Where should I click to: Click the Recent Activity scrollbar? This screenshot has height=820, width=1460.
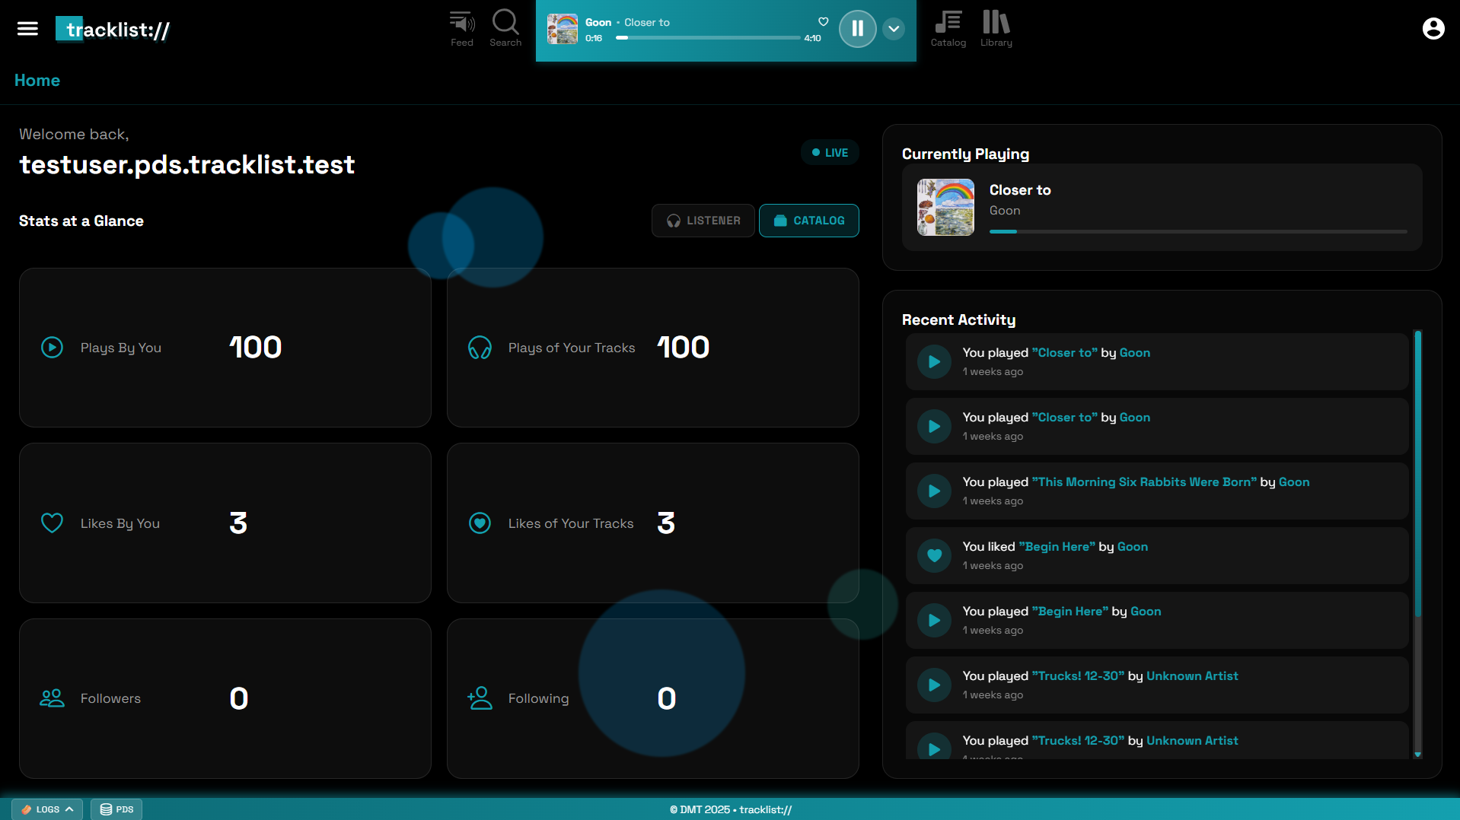tap(1417, 473)
